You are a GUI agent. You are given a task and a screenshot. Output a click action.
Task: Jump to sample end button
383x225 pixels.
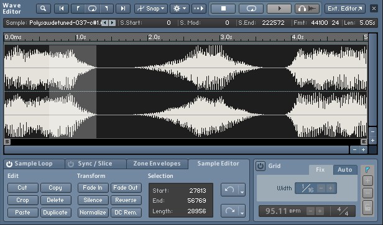point(123,9)
